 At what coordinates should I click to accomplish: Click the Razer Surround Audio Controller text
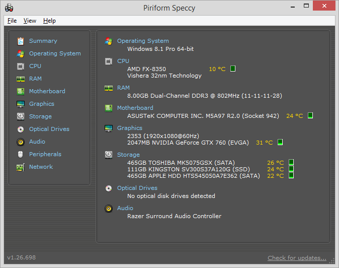pos(174,216)
